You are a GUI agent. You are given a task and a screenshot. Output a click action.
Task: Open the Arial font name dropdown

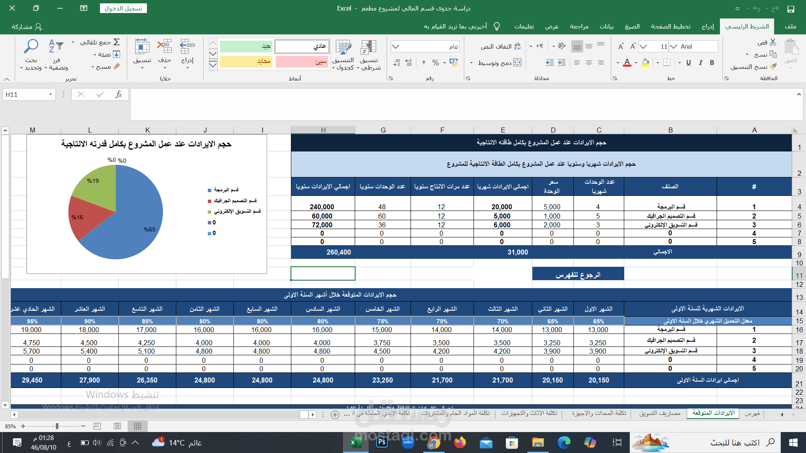point(673,47)
